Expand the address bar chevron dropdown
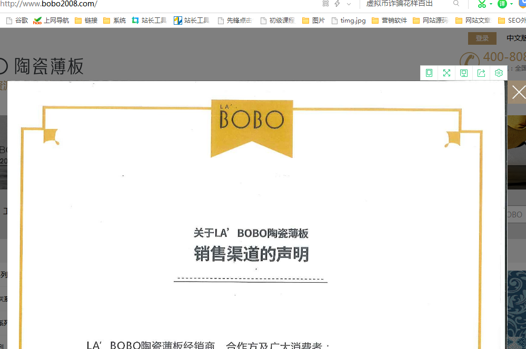This screenshot has height=349, width=526. [x=349, y=4]
